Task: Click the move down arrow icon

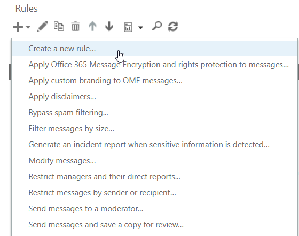Action: pyautogui.click(x=109, y=26)
